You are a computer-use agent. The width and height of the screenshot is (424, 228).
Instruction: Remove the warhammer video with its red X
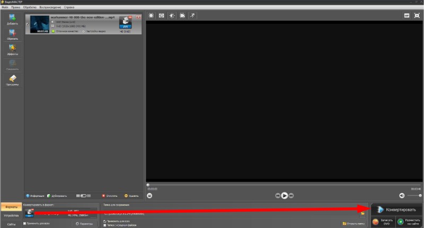click(x=138, y=17)
